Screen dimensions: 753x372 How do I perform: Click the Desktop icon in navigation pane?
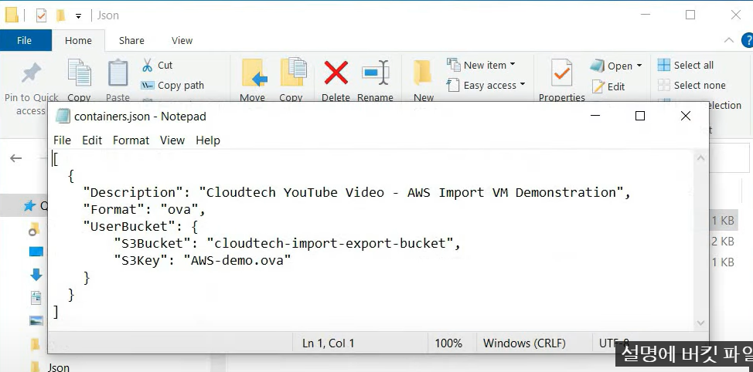coord(36,252)
